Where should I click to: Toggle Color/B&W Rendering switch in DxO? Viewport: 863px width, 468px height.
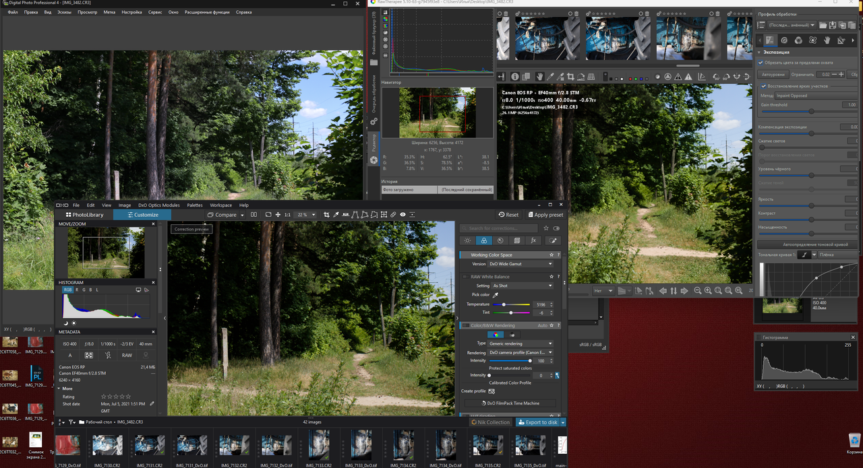point(465,325)
